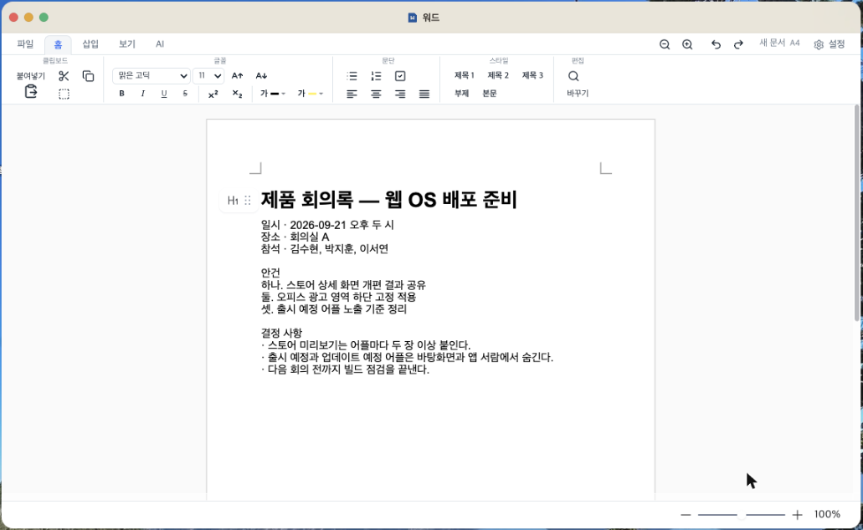Switch to the 삽입 tab
863x530 pixels.
point(90,44)
